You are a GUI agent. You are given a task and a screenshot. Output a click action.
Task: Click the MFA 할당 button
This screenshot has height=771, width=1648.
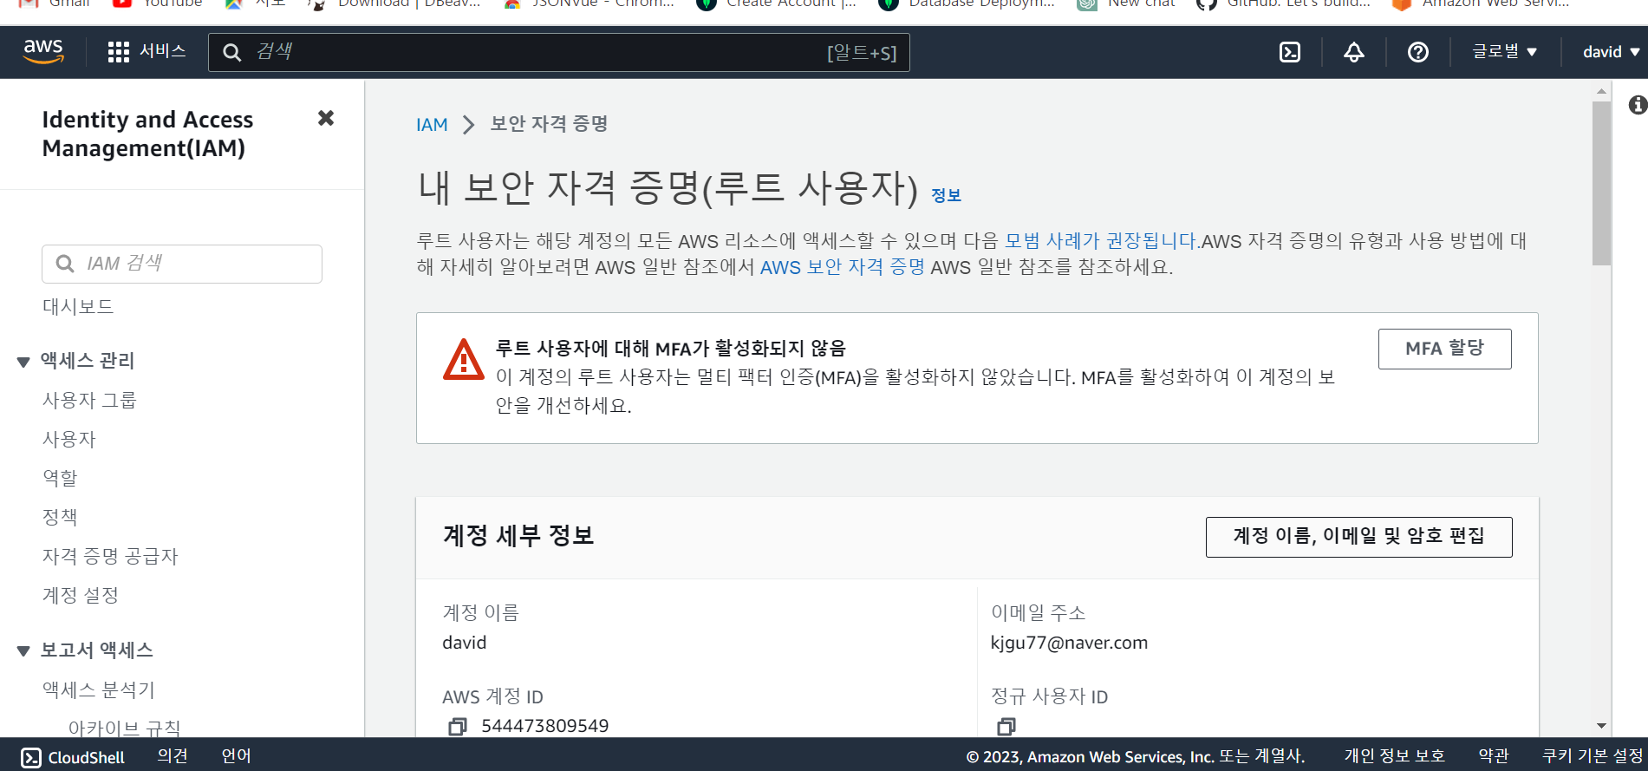(1444, 349)
